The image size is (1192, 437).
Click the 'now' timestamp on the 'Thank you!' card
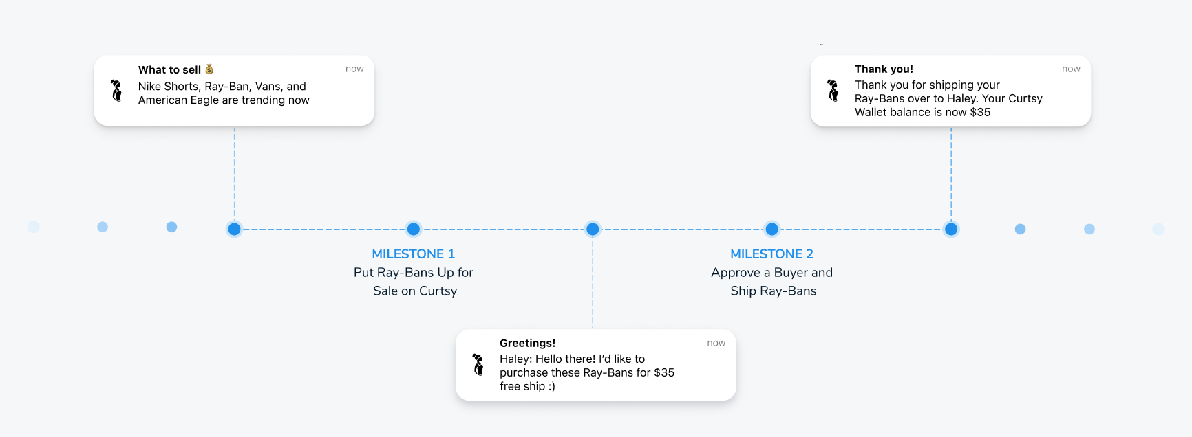click(1071, 69)
